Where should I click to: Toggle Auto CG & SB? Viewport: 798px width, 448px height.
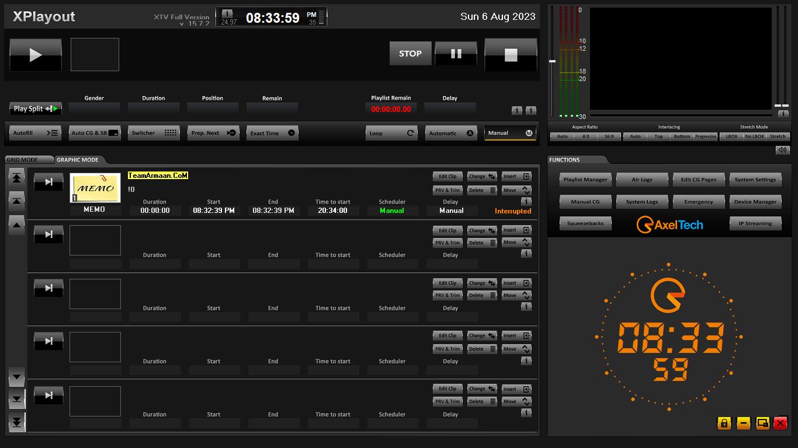[95, 133]
